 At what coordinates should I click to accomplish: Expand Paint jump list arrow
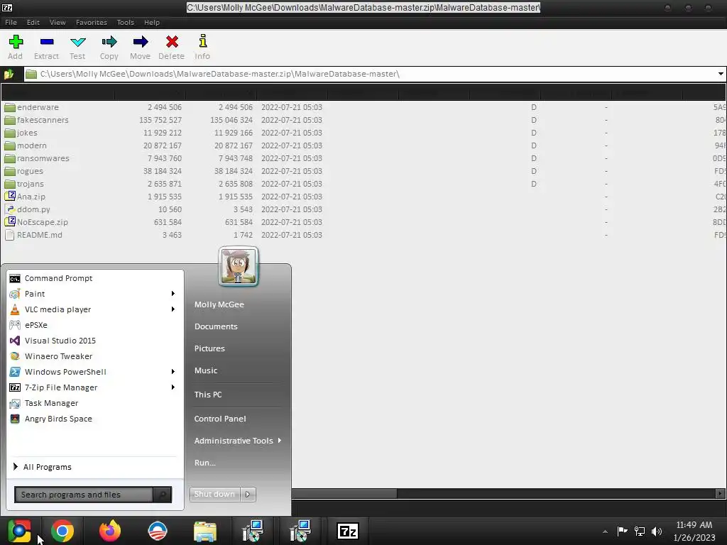[173, 294]
